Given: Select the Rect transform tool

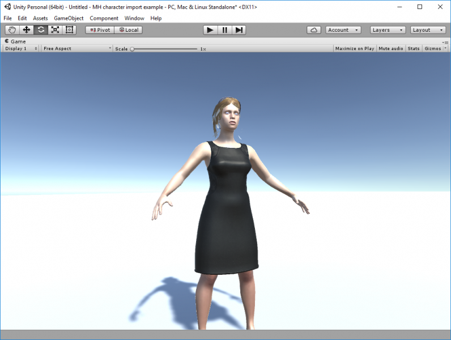Looking at the screenshot, I should 70,30.
